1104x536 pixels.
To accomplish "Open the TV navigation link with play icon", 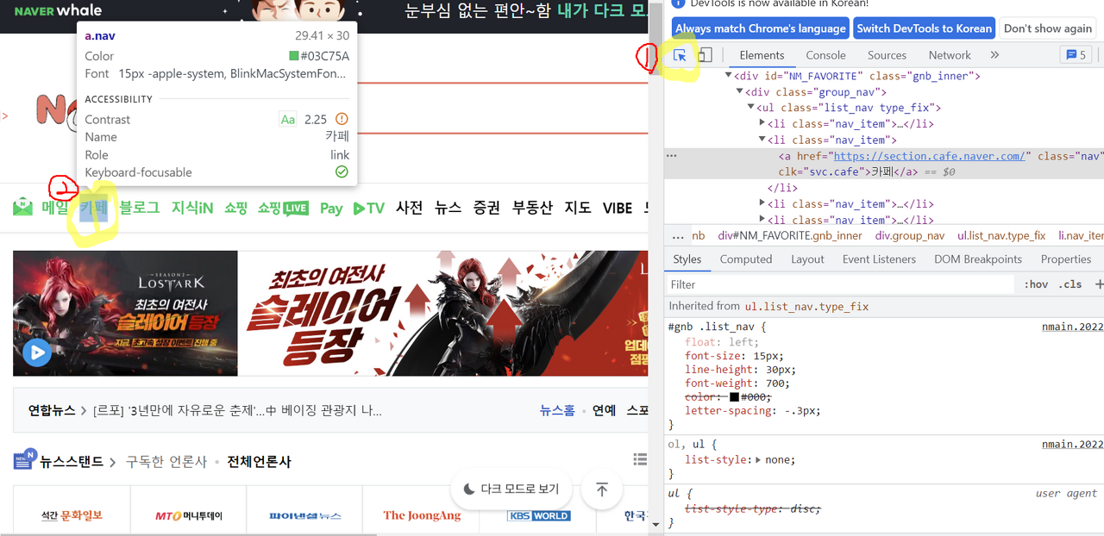I will click(x=369, y=208).
